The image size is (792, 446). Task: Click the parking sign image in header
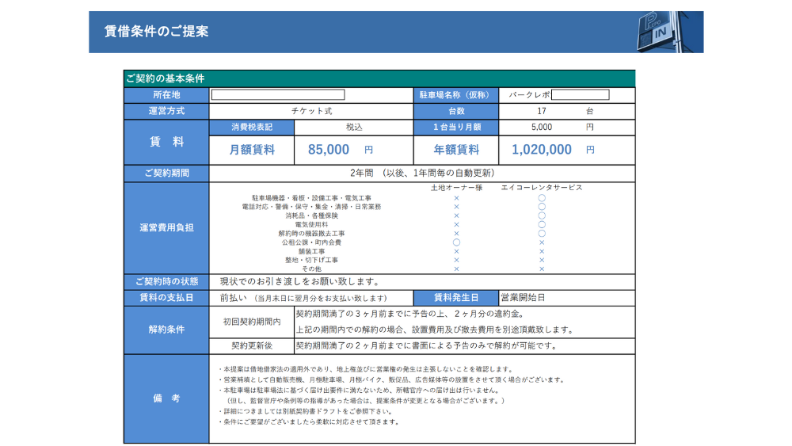coord(670,32)
